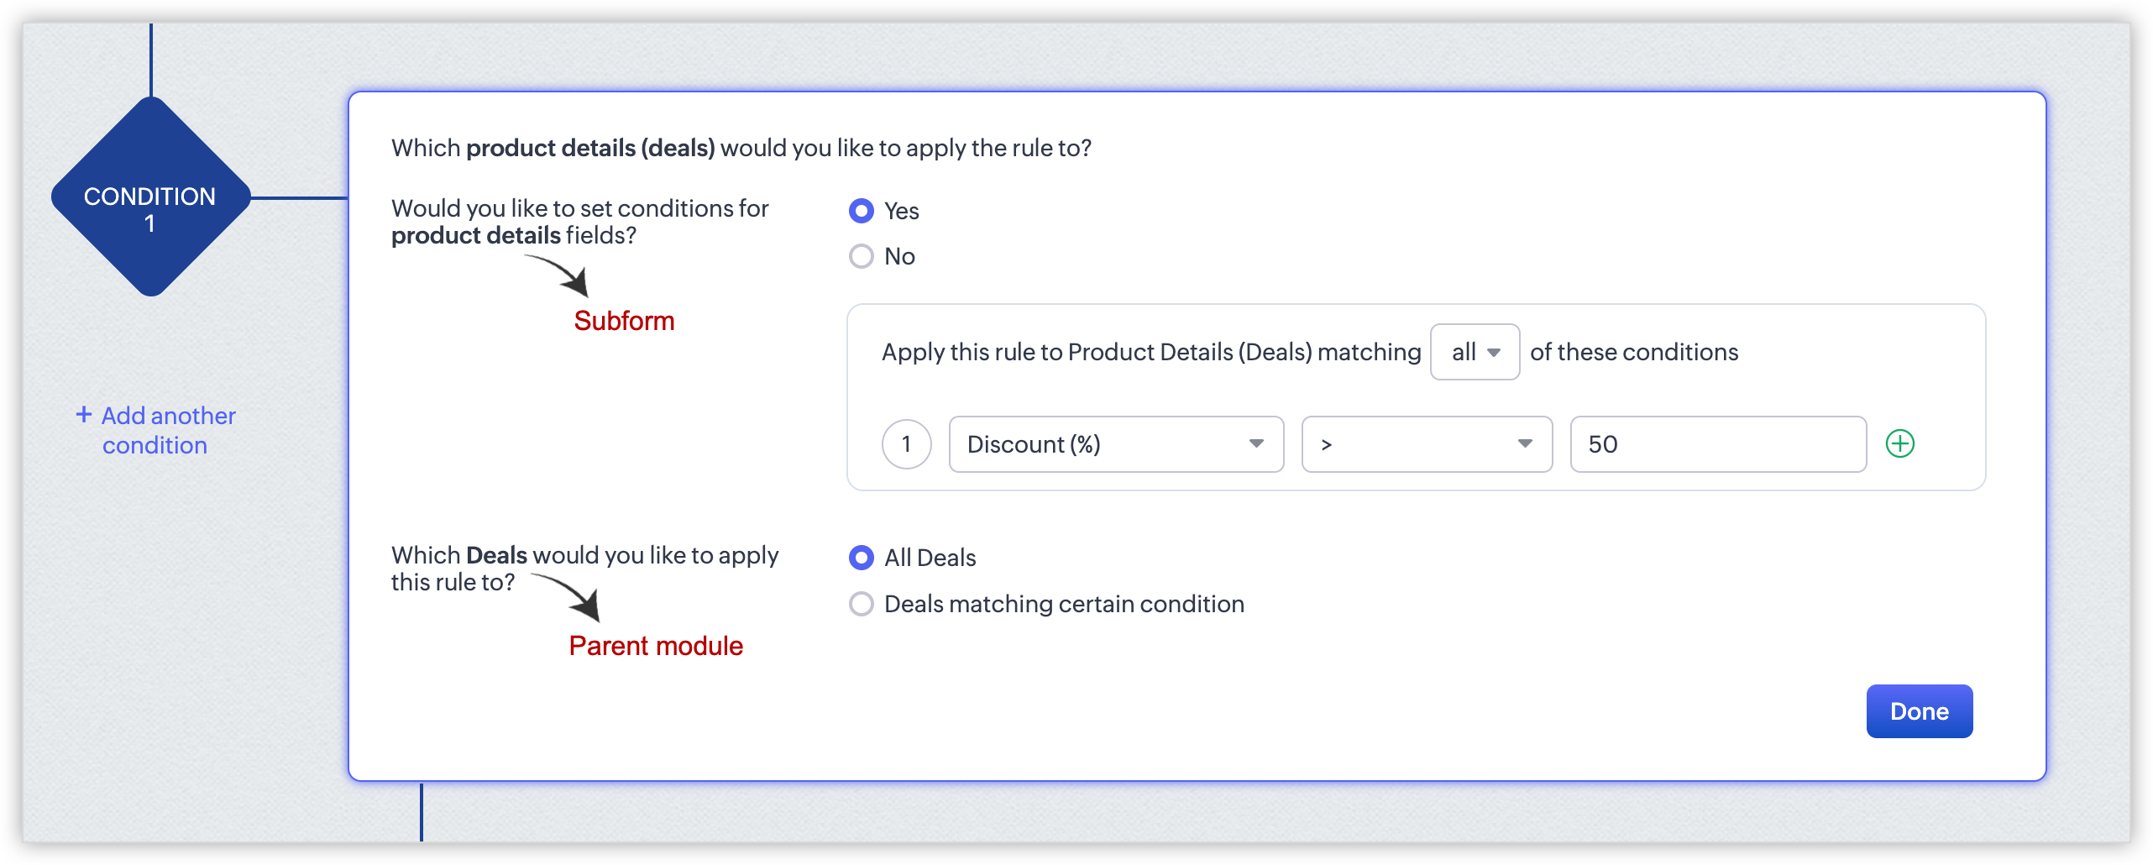Click the Add another condition link

point(156,430)
